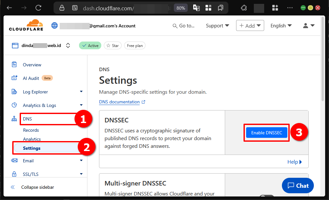Viewport: 329px width, 200px height.
Task: Click the 80% zoom indicator
Action: pyautogui.click(x=181, y=8)
